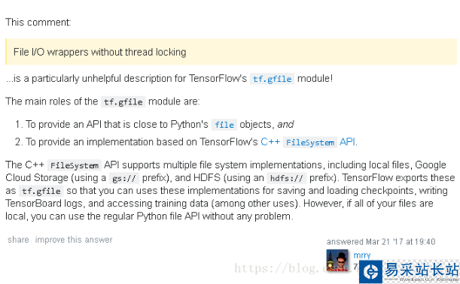Click the tf.gfile code after 'as' in last paragraph
The width and height of the screenshot is (460, 284).
pos(41,191)
